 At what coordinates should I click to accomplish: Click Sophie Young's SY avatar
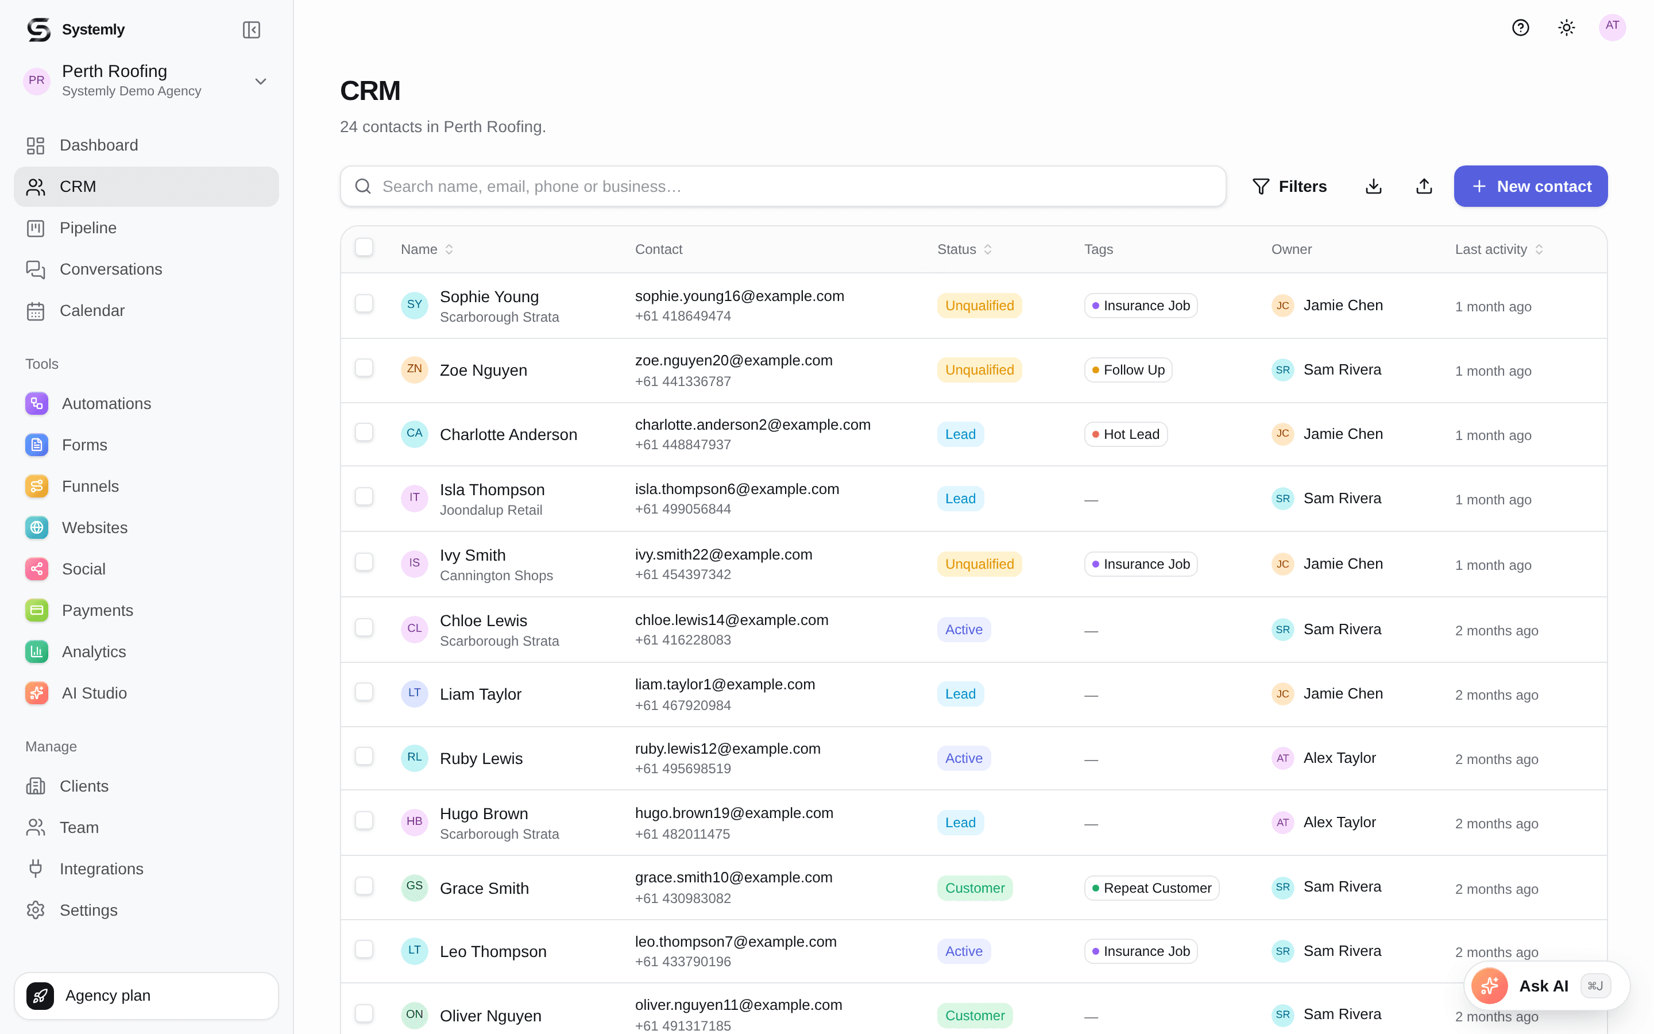(414, 305)
